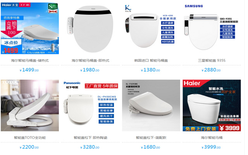Click the 海尔智能马桶盖-即热式 title

pyautogui.click(x=90, y=60)
